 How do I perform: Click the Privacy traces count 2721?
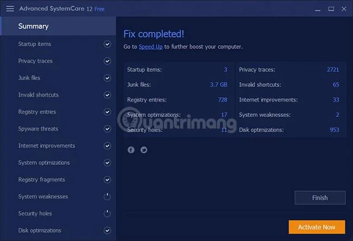pyautogui.click(x=333, y=70)
